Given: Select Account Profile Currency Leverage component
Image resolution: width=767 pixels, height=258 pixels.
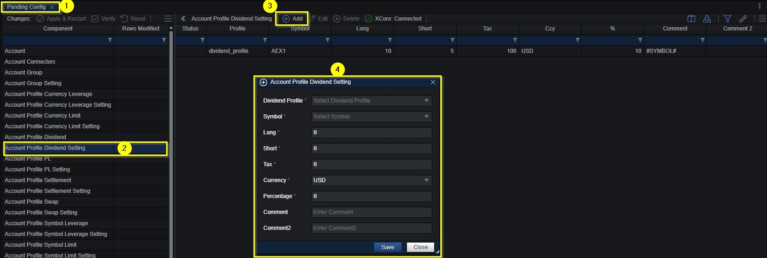Looking at the screenshot, I should [84, 94].
